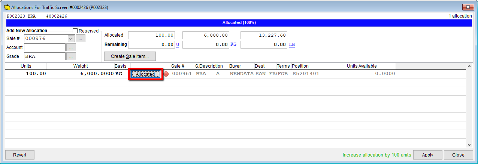Click the browse button next to Sale #
The image size is (478, 164).
[x=81, y=38]
